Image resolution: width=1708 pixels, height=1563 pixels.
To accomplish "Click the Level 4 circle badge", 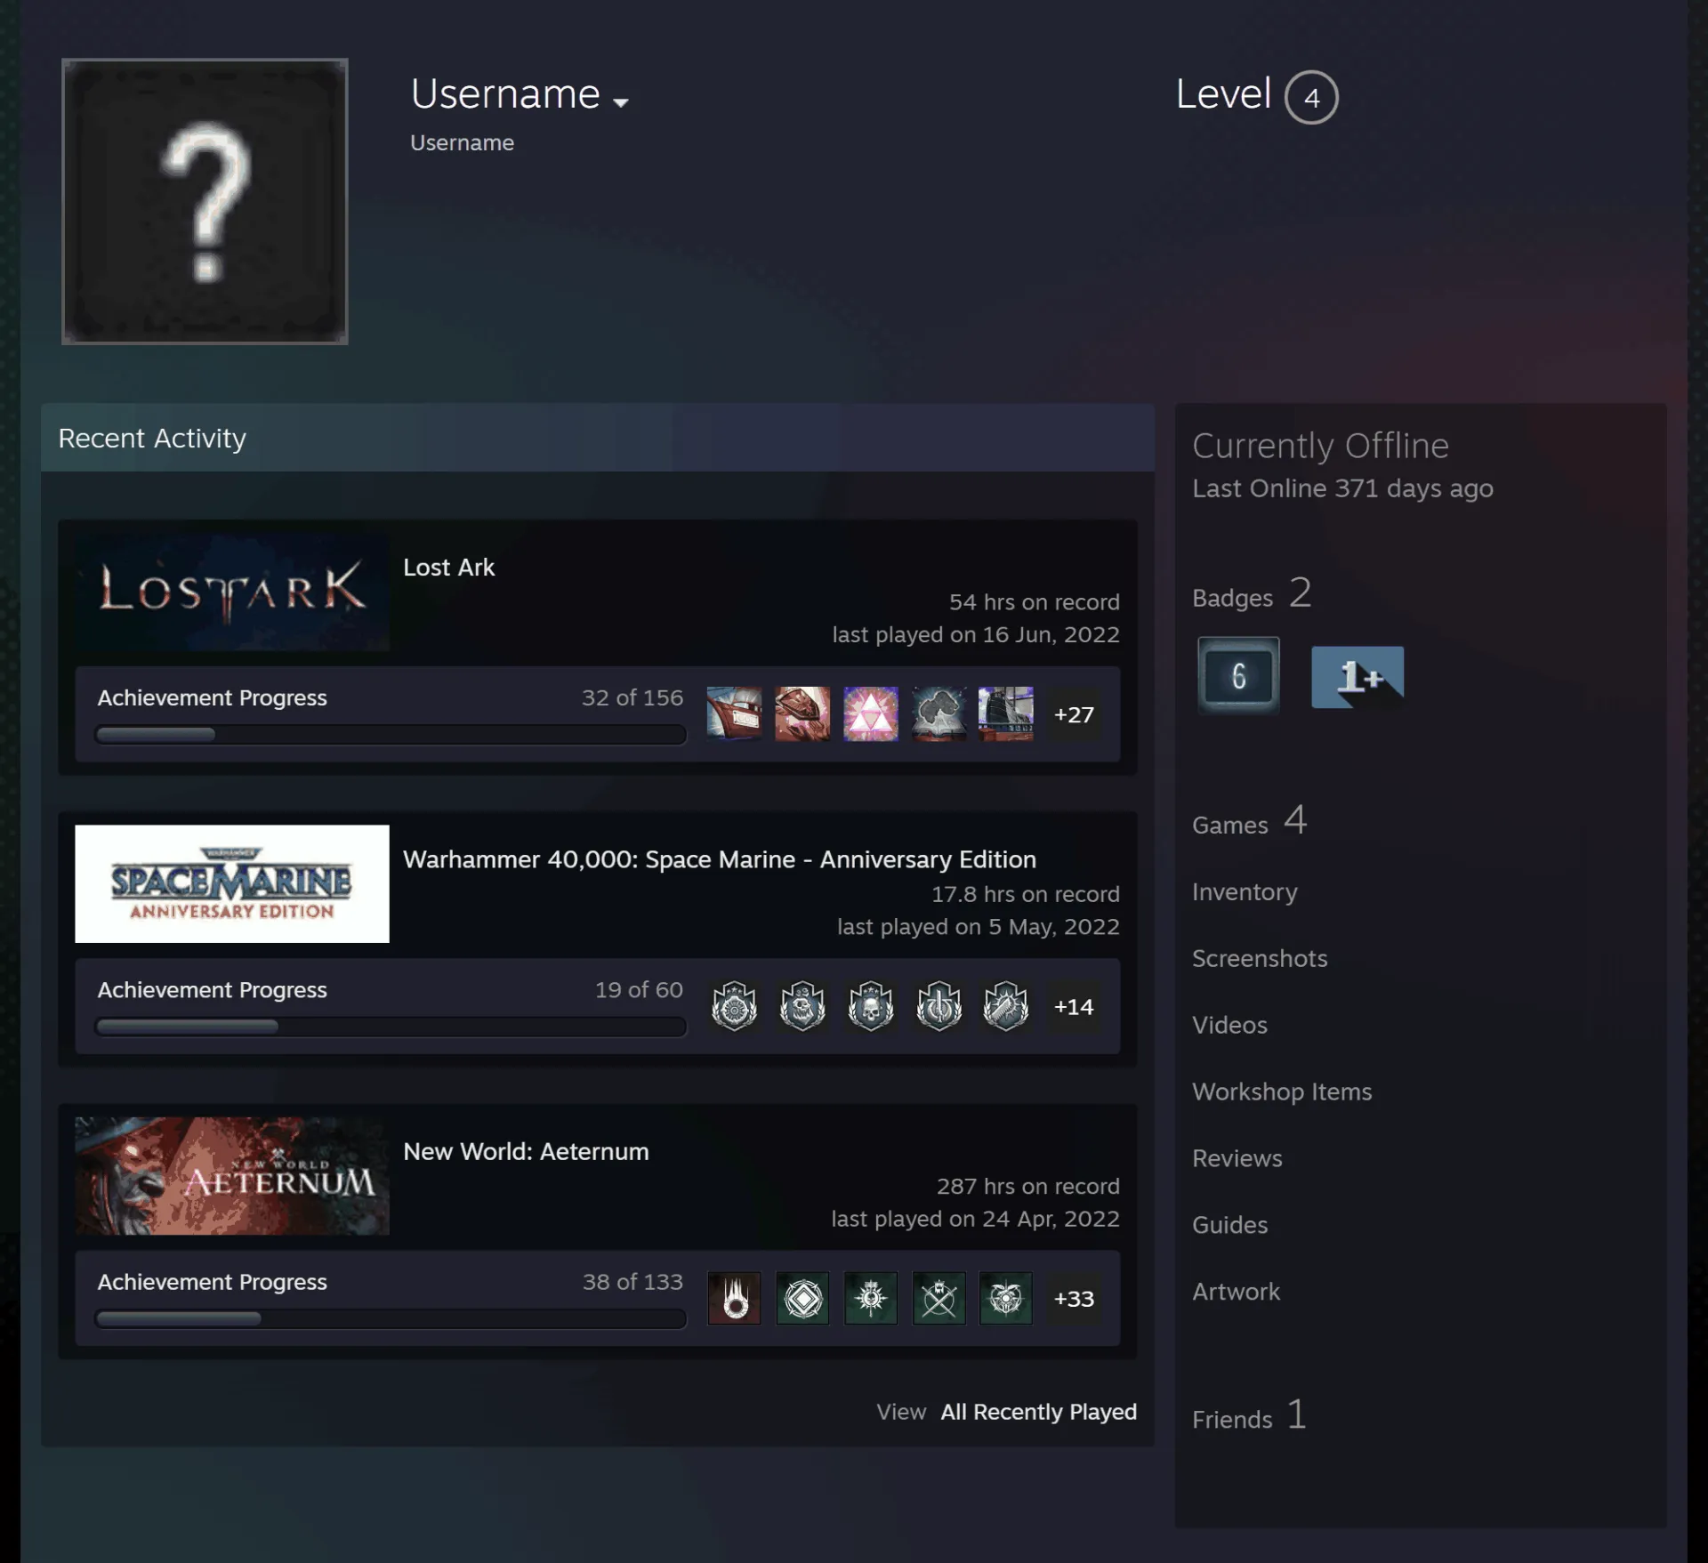I will 1311,97.
